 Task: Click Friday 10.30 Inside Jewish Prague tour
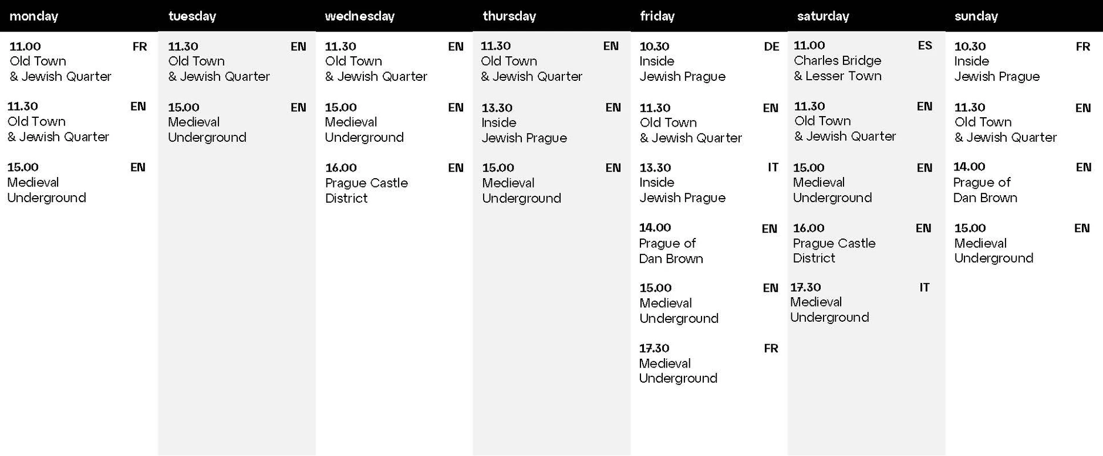pos(682,62)
